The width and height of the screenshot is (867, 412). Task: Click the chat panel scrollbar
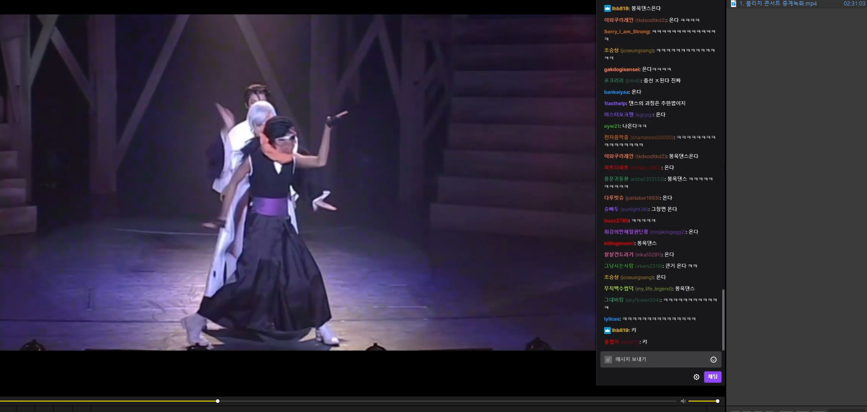(723, 320)
